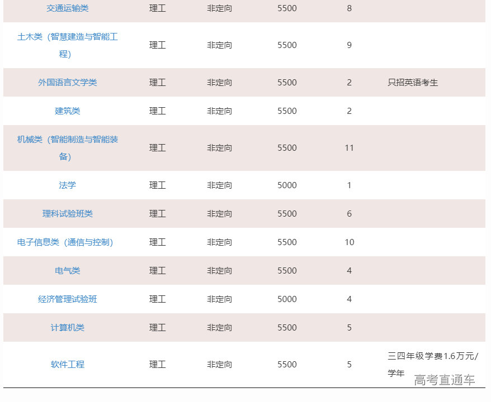Open the 交通运输类 major link
This screenshot has height=402, width=491.
pyautogui.click(x=67, y=8)
